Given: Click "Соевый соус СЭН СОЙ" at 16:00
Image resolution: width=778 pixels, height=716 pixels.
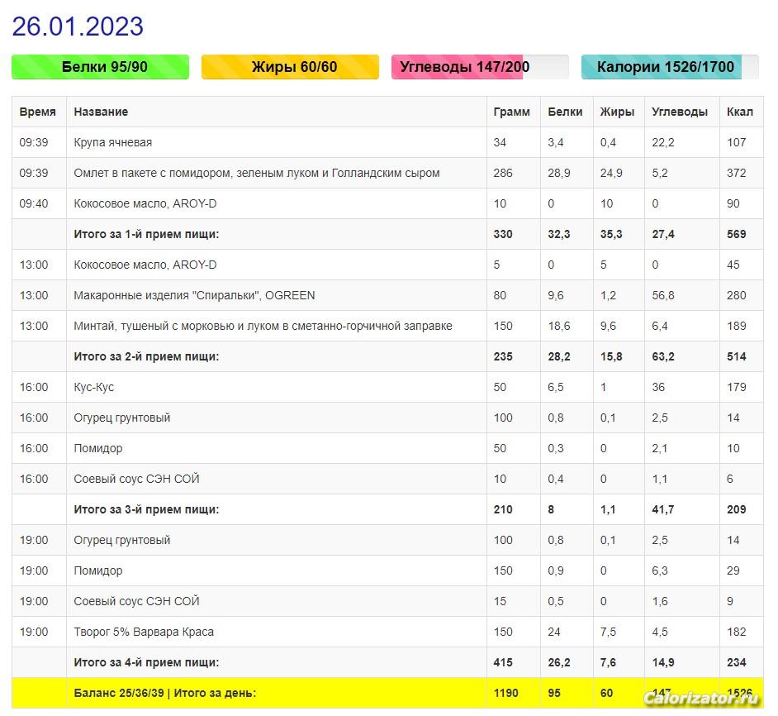Looking at the screenshot, I should pos(136,479).
